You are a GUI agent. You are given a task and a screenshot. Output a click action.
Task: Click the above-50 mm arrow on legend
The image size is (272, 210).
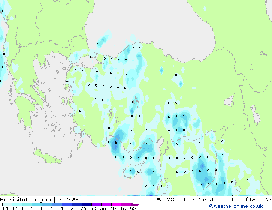pyautogui.click(x=136, y=205)
